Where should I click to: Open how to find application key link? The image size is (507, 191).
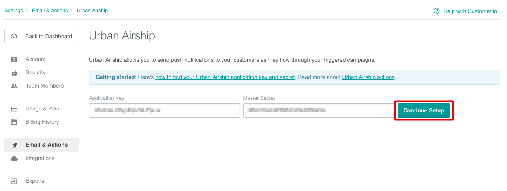(225, 77)
